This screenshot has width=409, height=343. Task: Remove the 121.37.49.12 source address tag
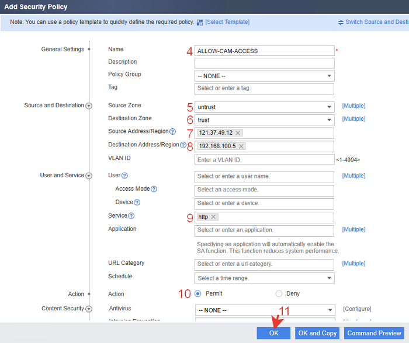(238, 133)
